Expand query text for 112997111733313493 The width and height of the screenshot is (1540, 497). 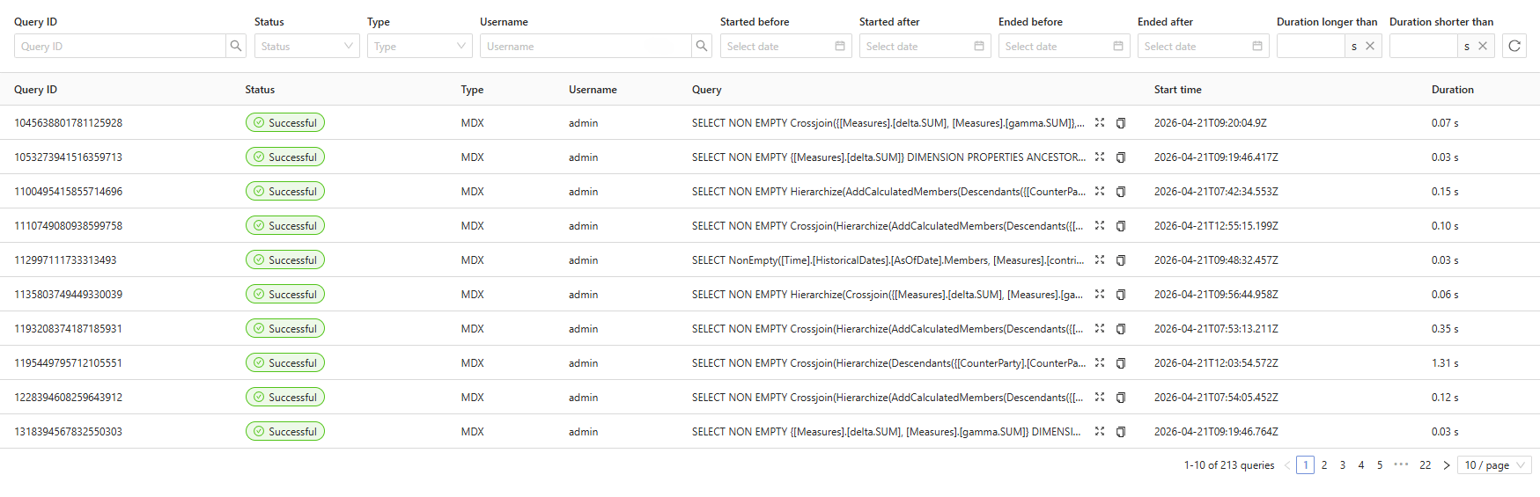[x=1100, y=260]
